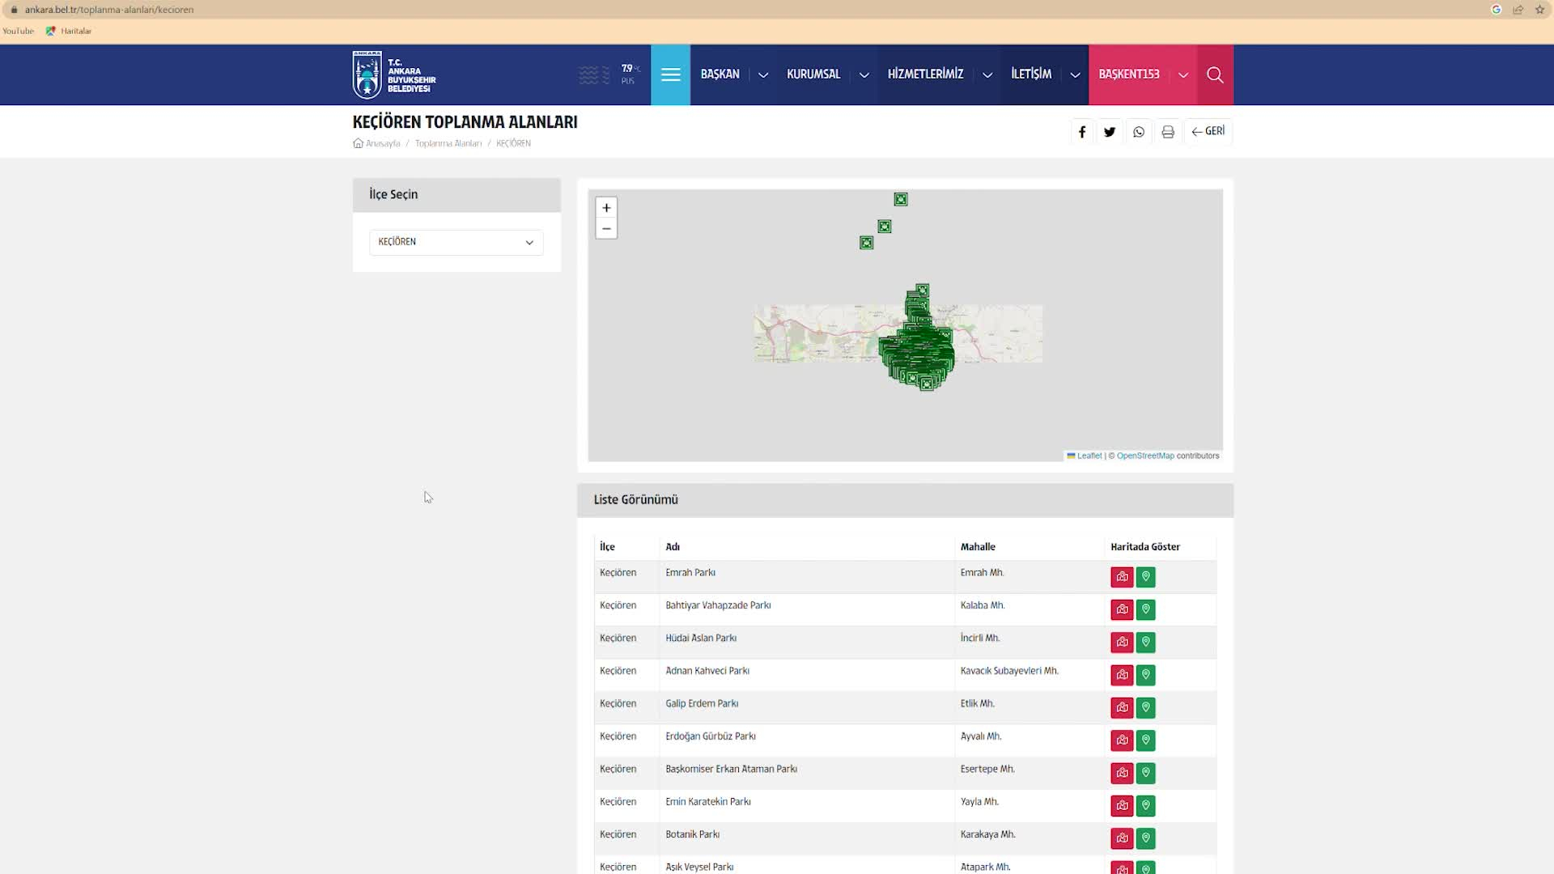Viewport: 1554px width, 874px height.
Task: Open the KEÇİÖREN district dropdown
Action: click(x=456, y=242)
